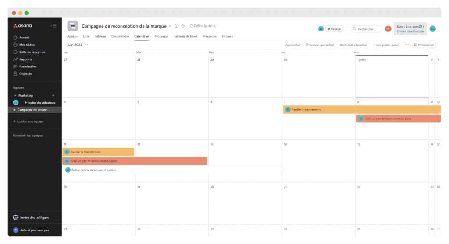Select the Campagne de reconc... project in the sidebar
This screenshot has height=244, width=449.
pos(35,110)
